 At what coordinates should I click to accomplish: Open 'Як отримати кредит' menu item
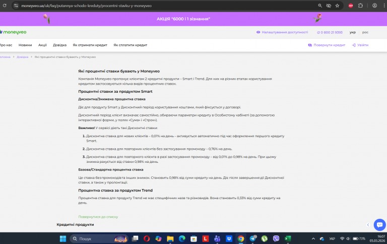coord(90,45)
